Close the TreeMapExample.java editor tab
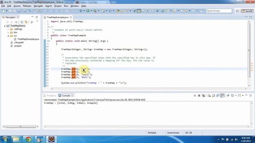The width and height of the screenshot is (255, 143). pyautogui.click(x=71, y=17)
